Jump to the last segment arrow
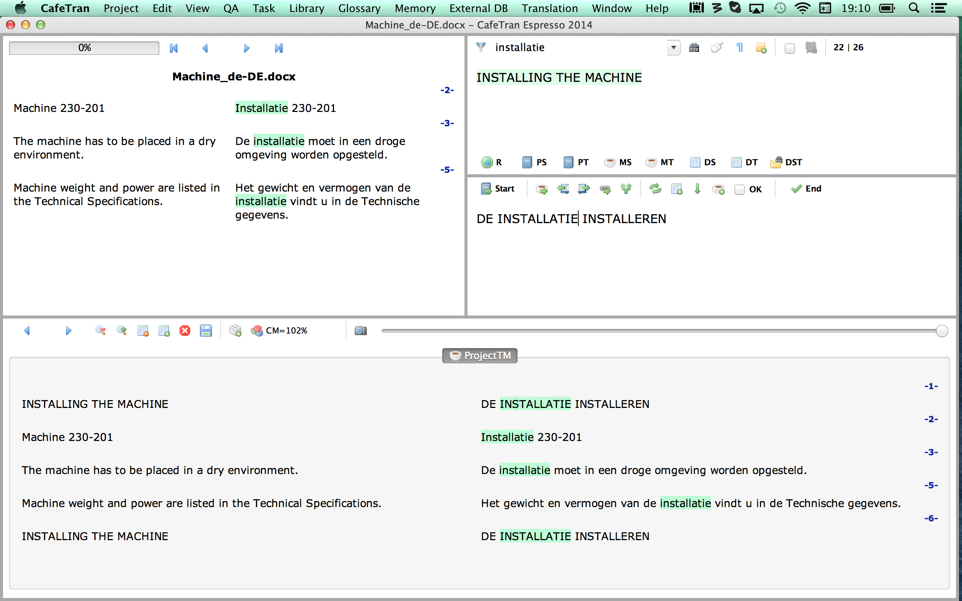Viewport: 962px width, 601px height. pyautogui.click(x=279, y=48)
